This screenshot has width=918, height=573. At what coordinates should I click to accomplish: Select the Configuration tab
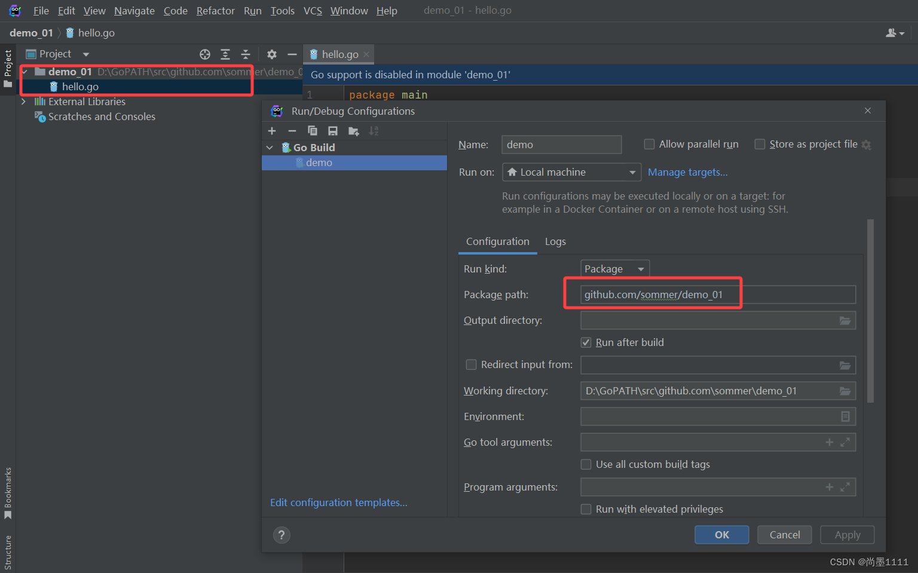(498, 241)
